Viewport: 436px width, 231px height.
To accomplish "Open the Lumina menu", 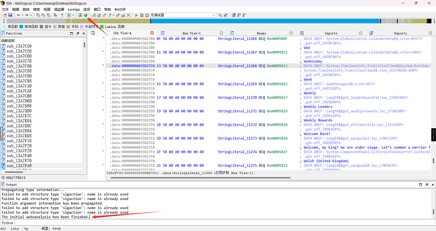I will (x=74, y=9).
